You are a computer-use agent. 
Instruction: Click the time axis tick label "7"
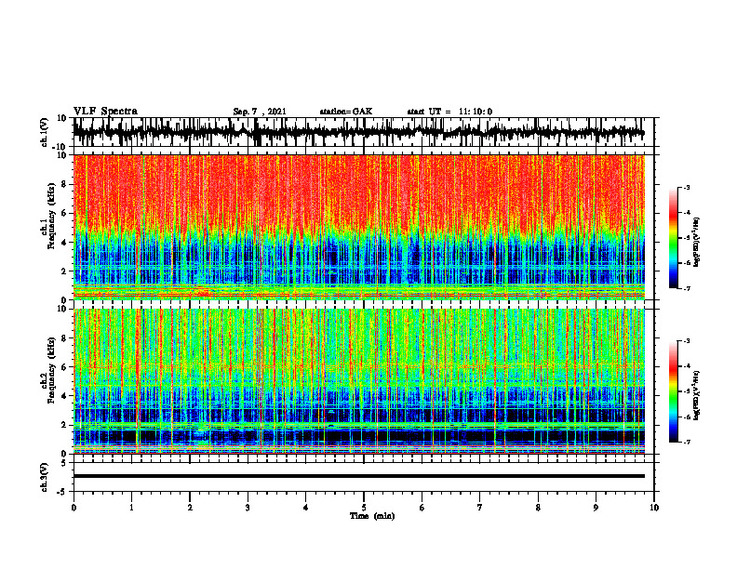coord(480,508)
